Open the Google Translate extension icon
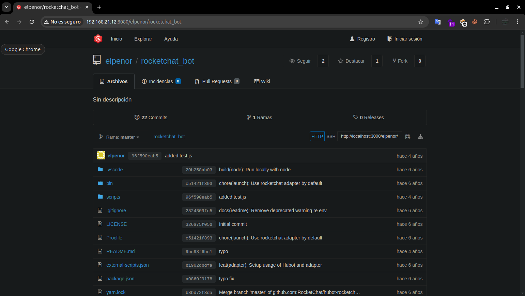The width and height of the screenshot is (525, 296). point(438,22)
